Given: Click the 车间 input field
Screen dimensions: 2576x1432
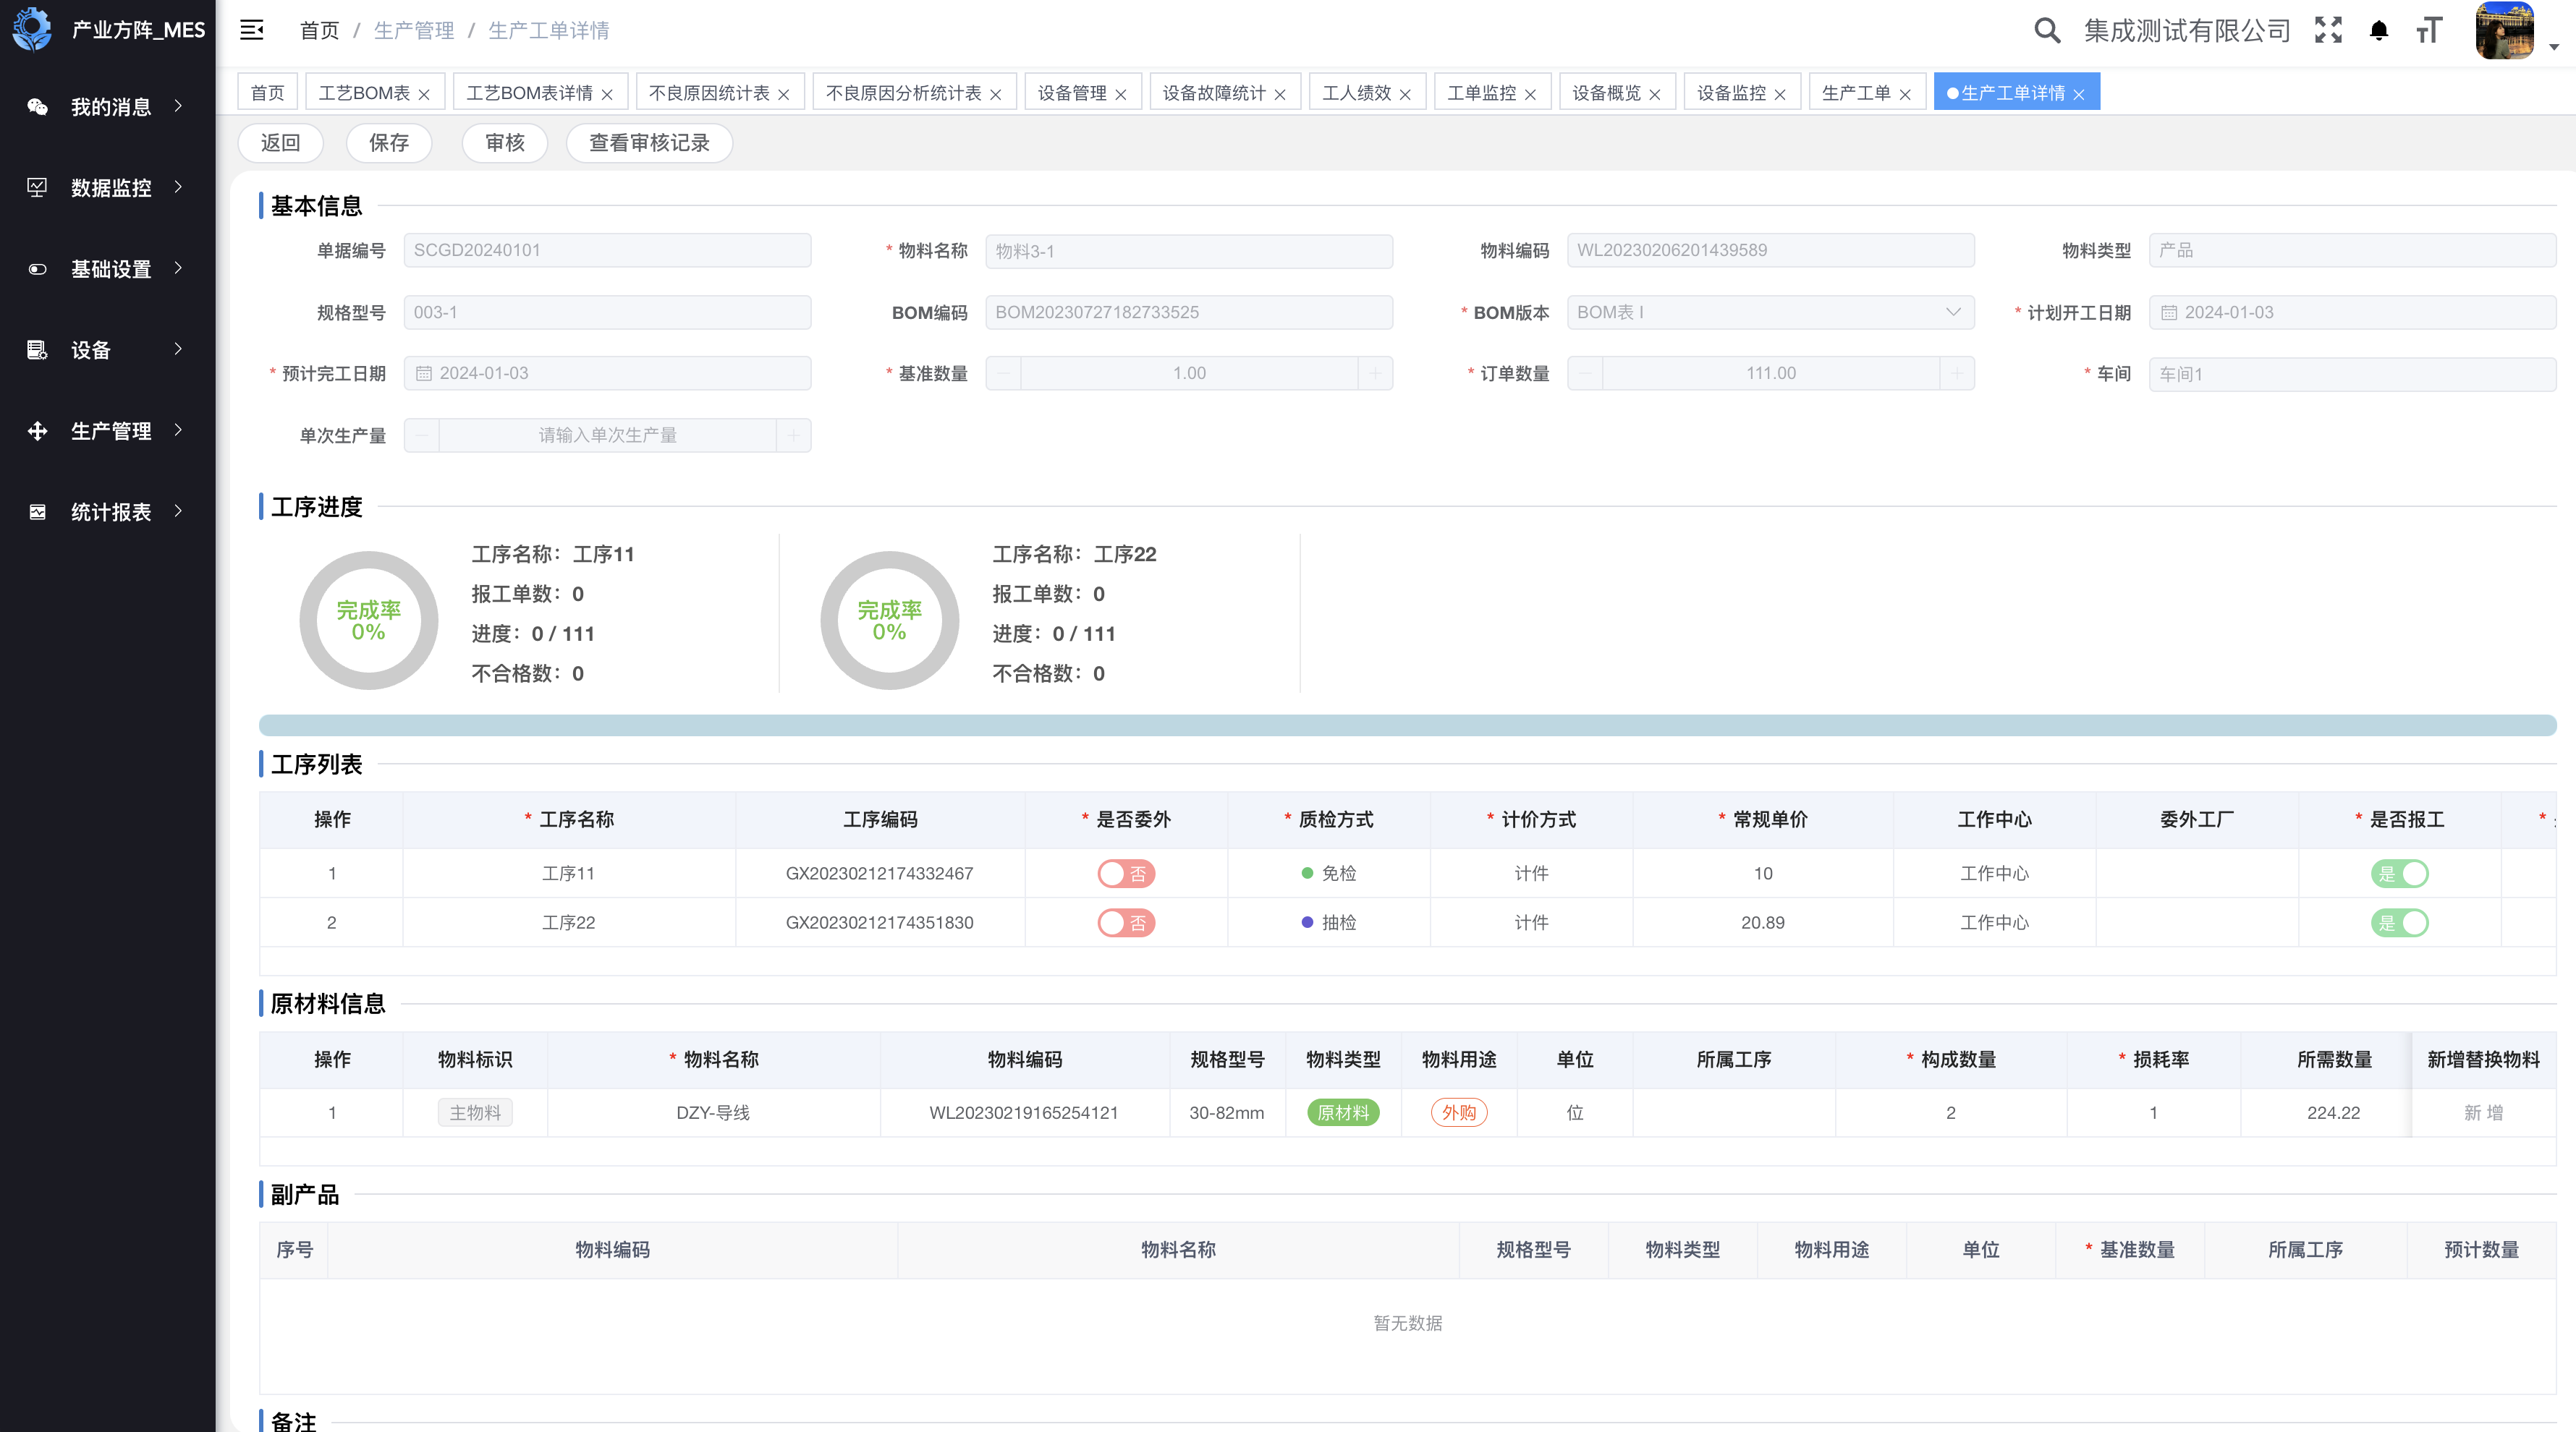Looking at the screenshot, I should click(x=2352, y=374).
